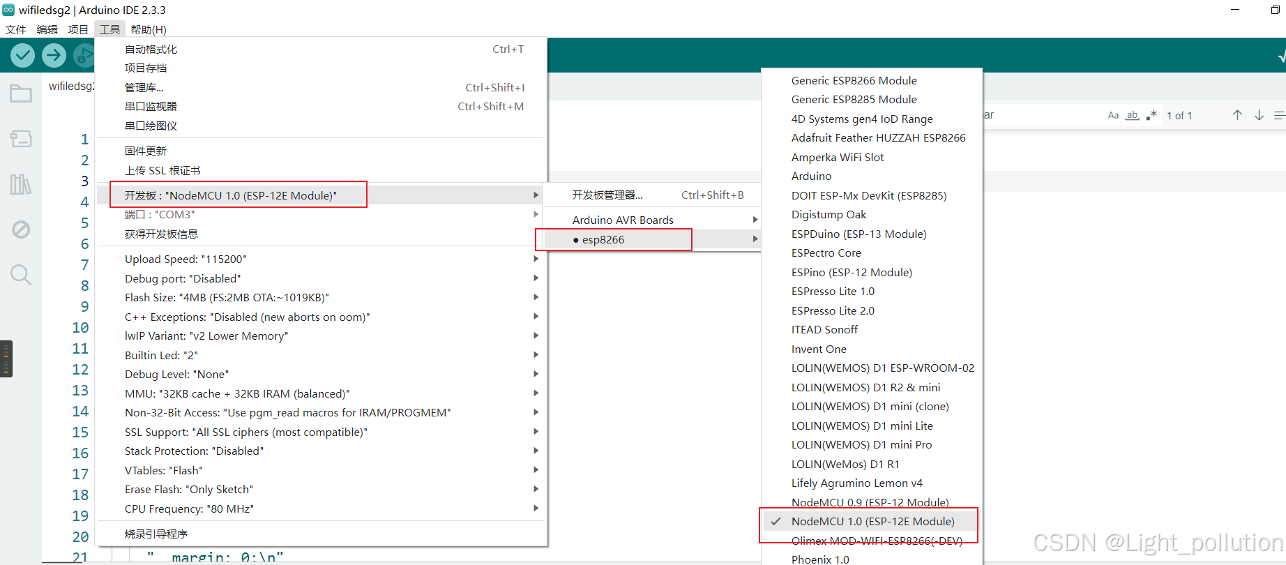Expand Flash Size 4MB submenu
This screenshot has width=1286, height=565.
321,298
